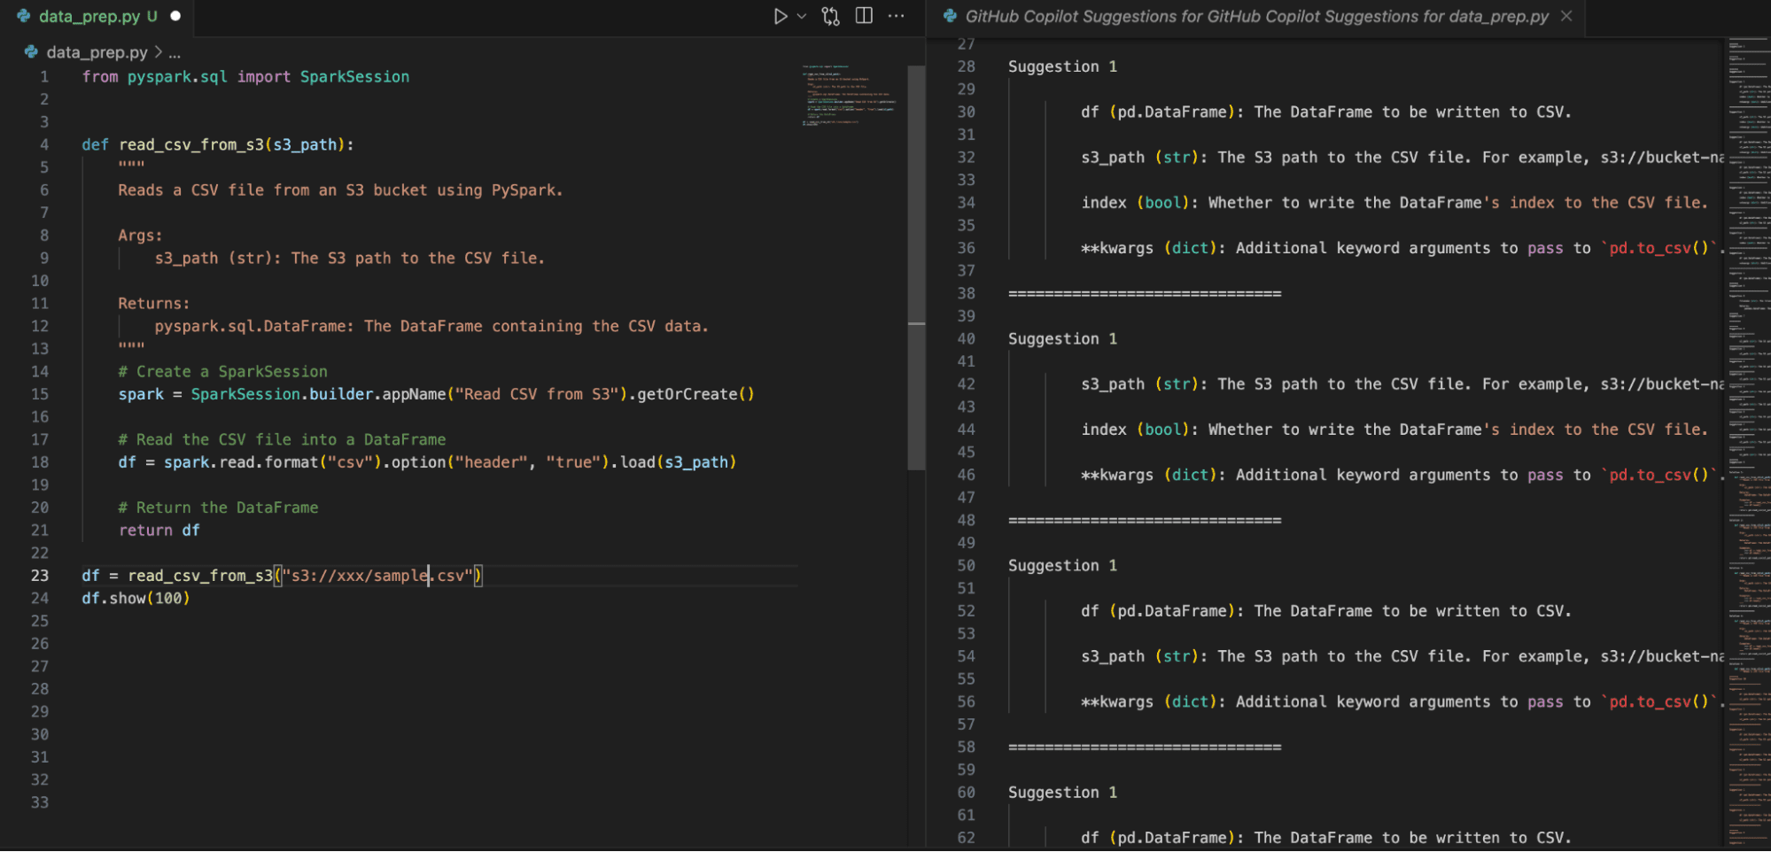Viewport: 1771px width, 852px height.
Task: Click the Copilot suggestions minimap
Action: click(x=1747, y=443)
